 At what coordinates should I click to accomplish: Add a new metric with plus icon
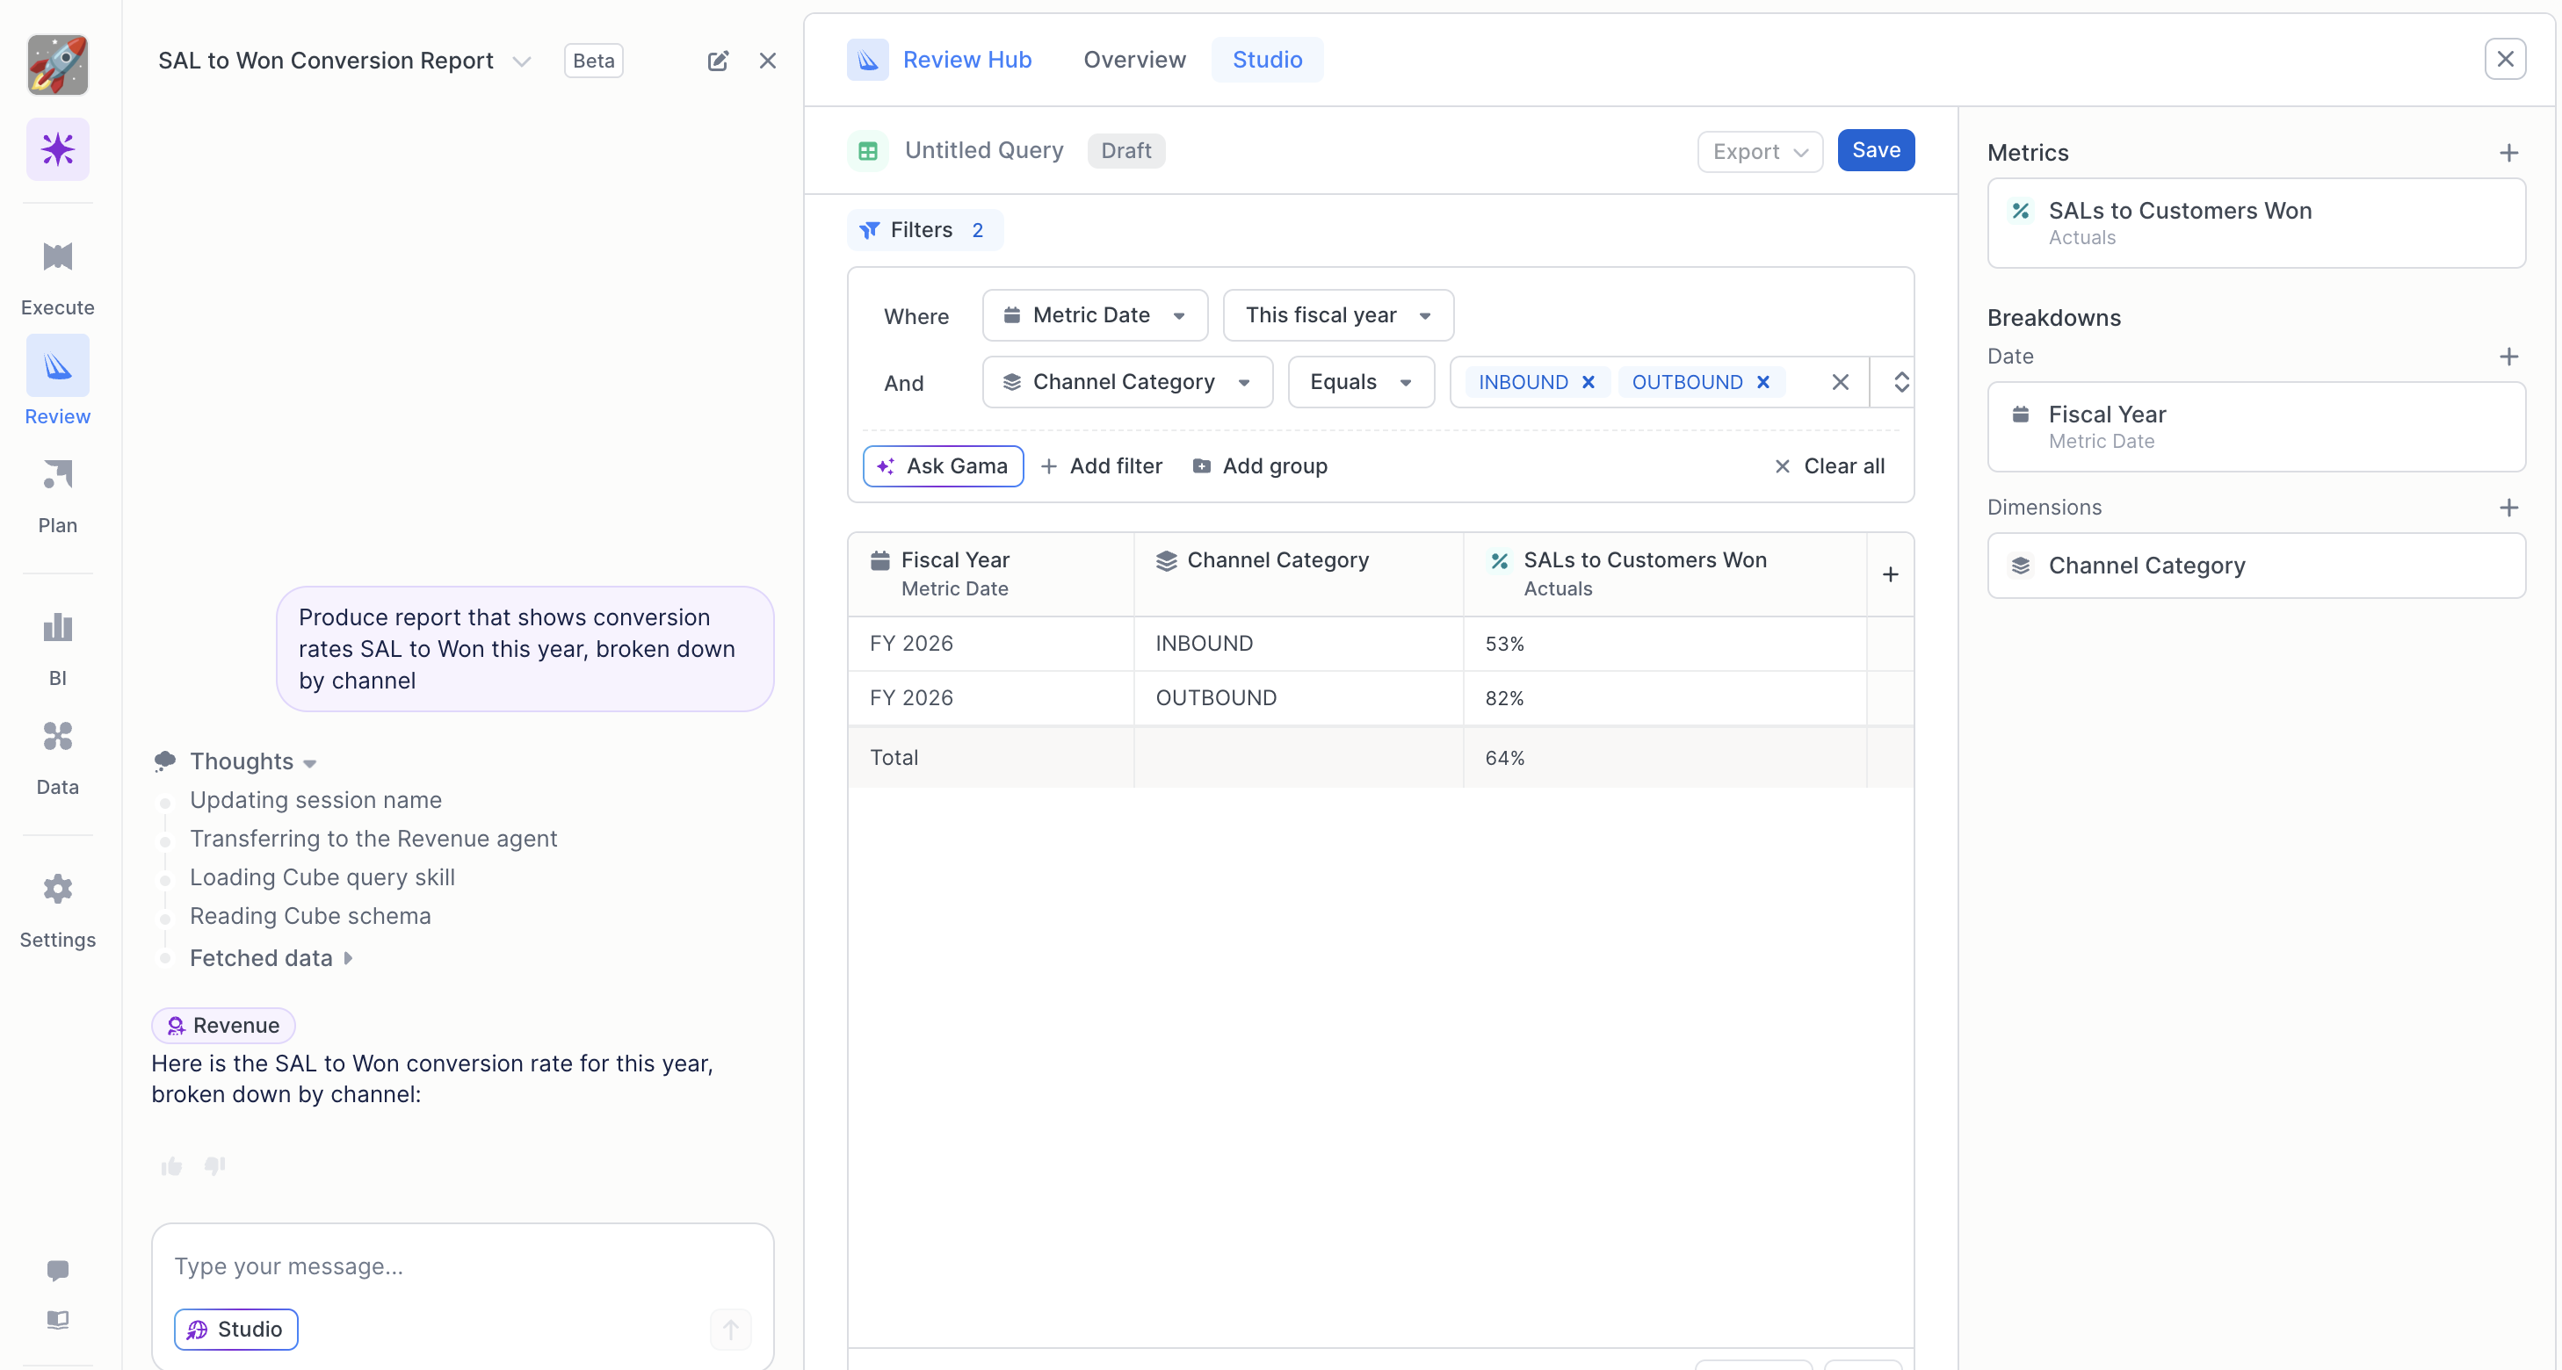(x=2508, y=152)
